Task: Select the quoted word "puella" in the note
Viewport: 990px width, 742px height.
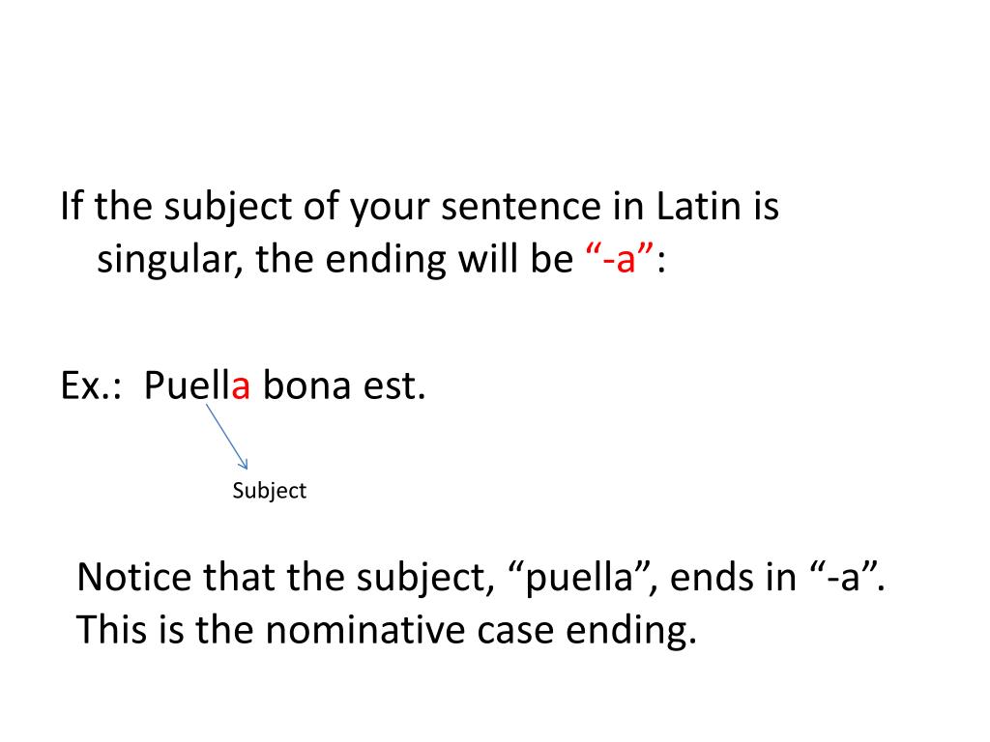Action: [579, 578]
